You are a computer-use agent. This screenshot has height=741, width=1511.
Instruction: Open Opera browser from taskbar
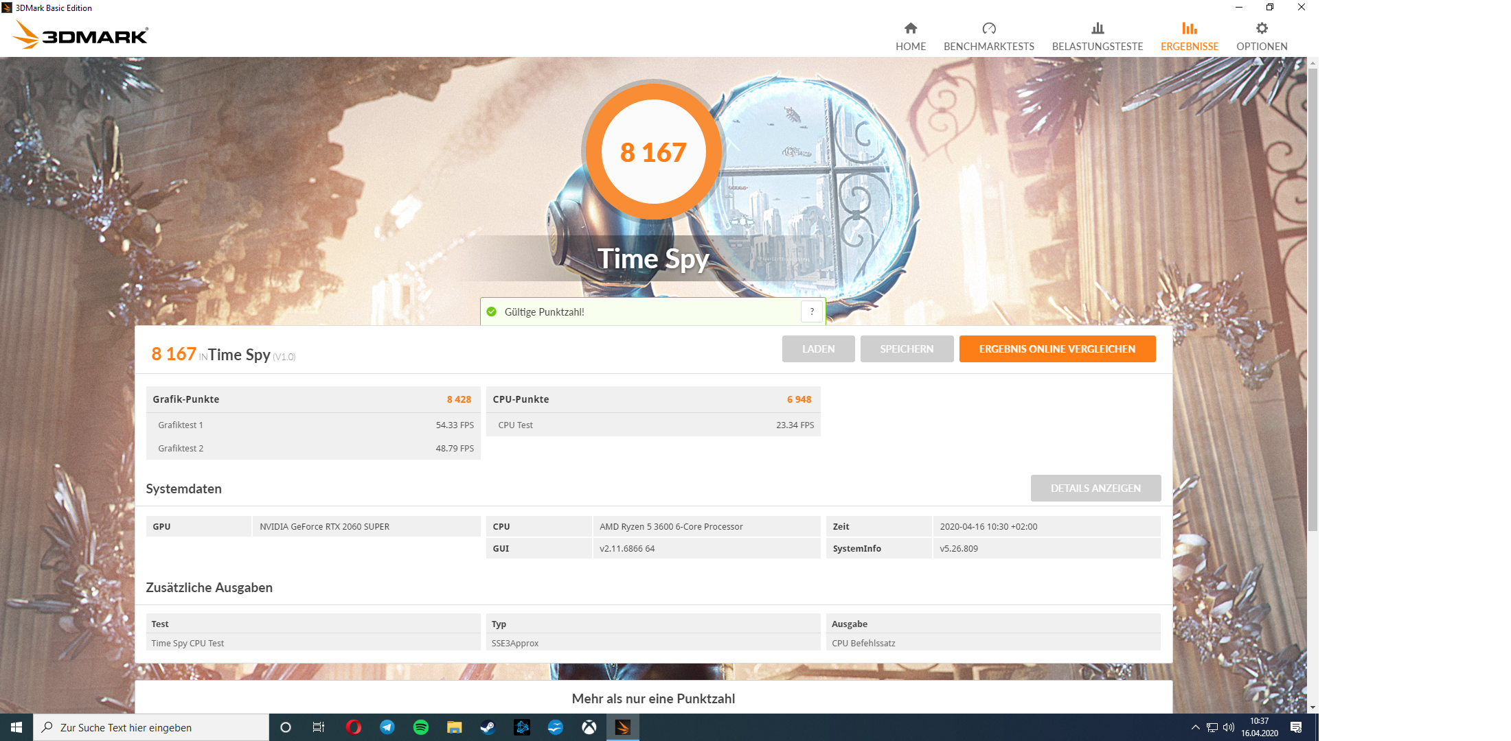tap(354, 727)
